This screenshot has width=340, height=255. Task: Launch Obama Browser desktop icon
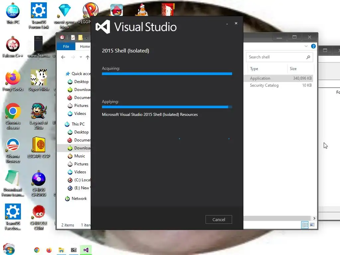pyautogui.click(x=13, y=150)
